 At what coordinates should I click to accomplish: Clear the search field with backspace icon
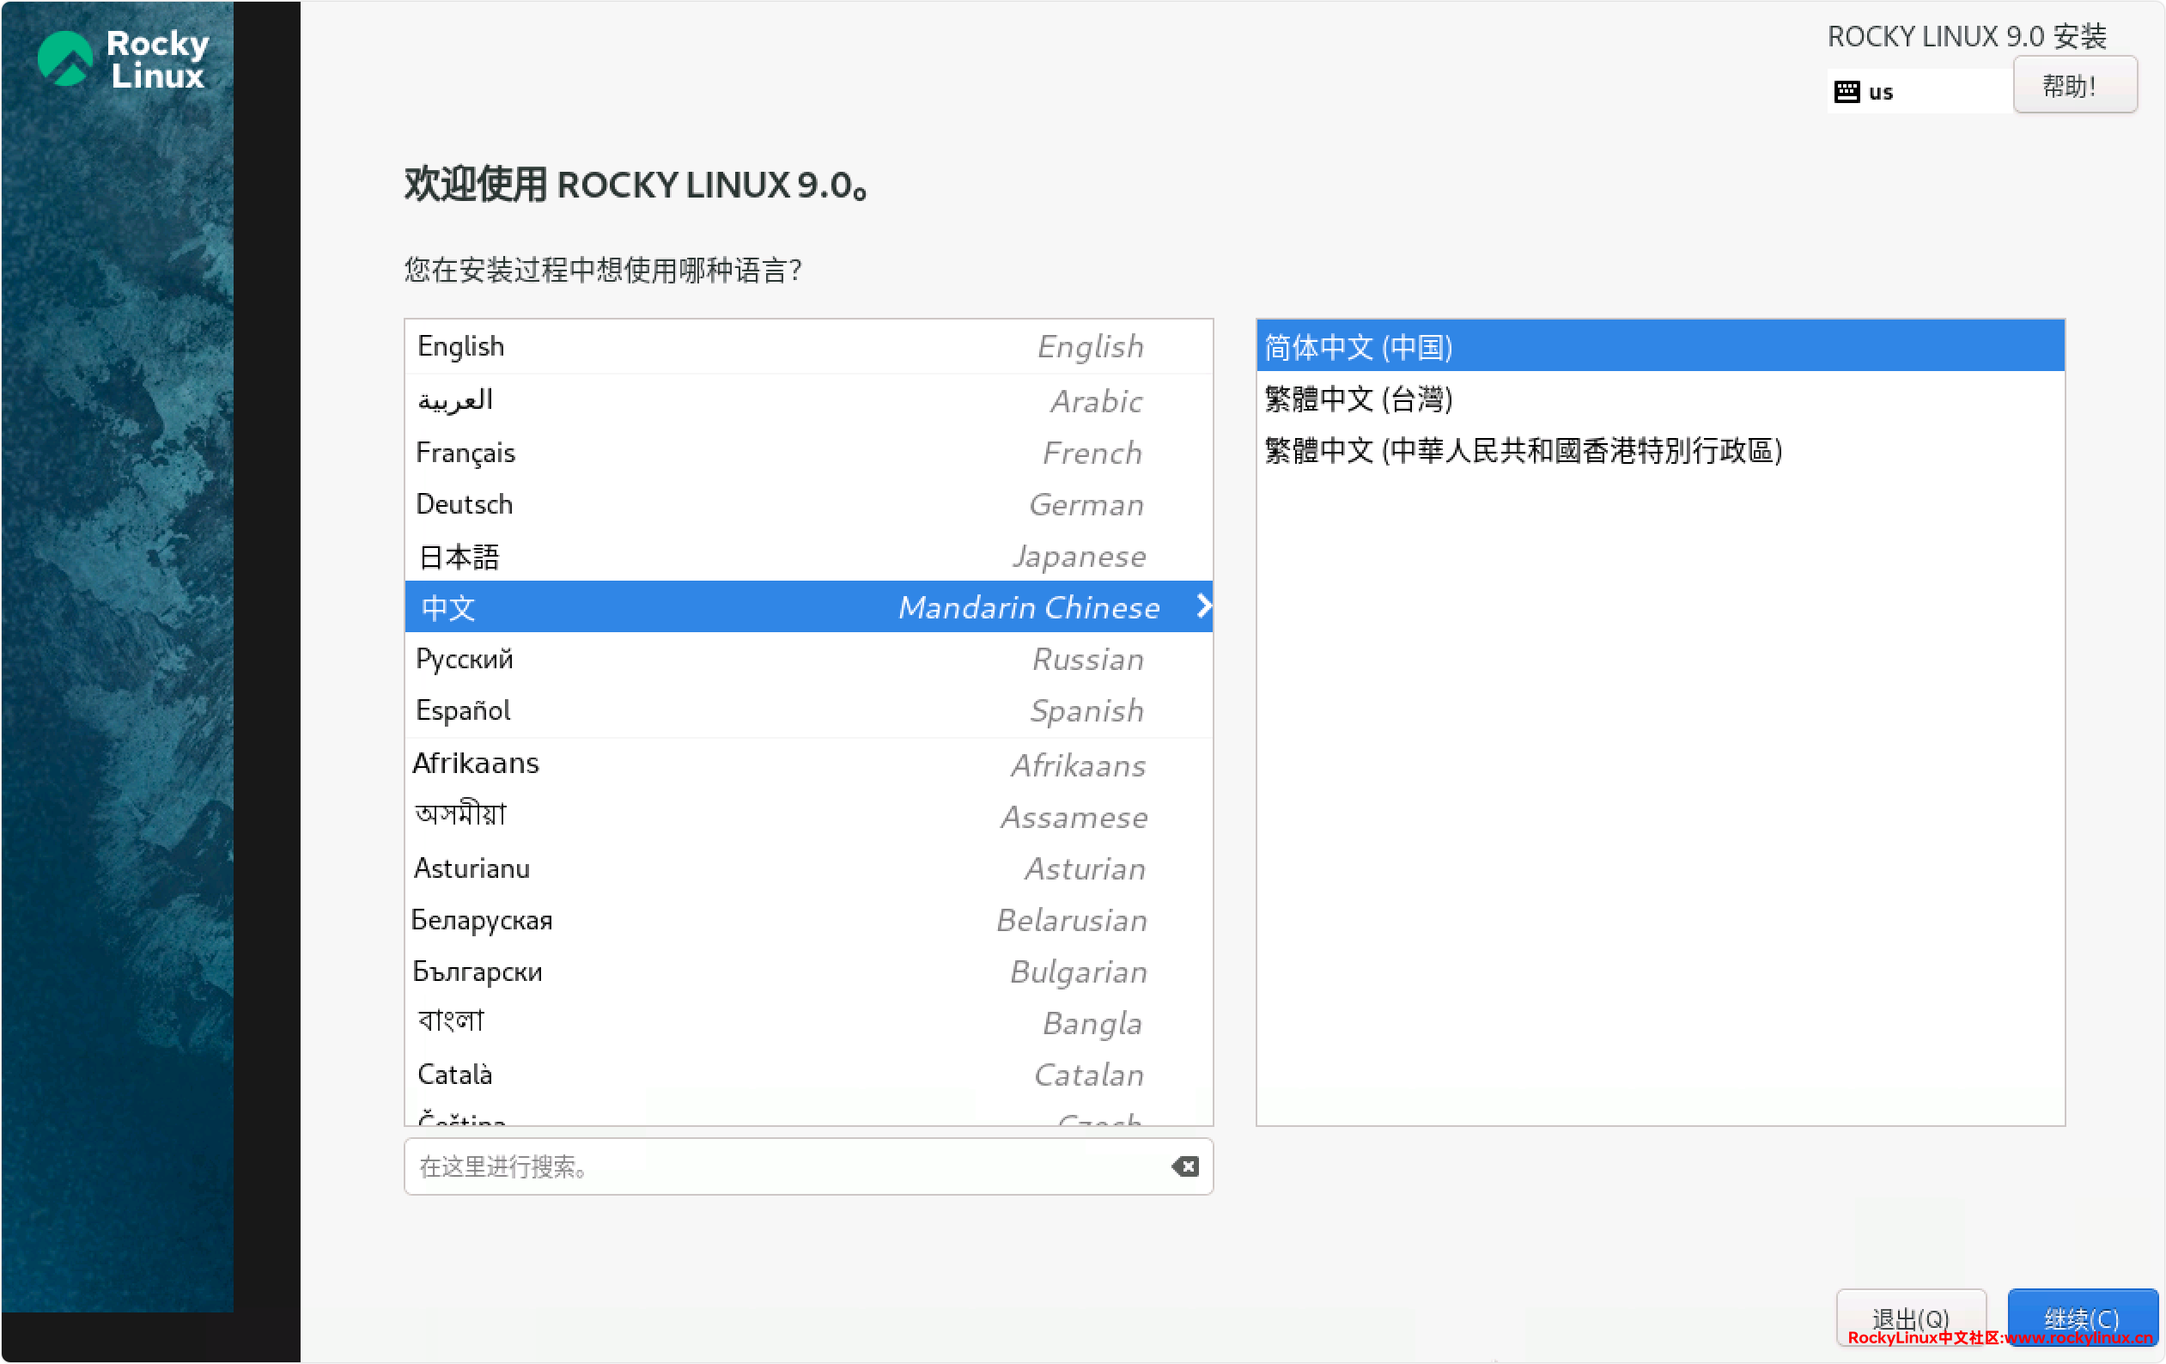click(x=1184, y=1167)
